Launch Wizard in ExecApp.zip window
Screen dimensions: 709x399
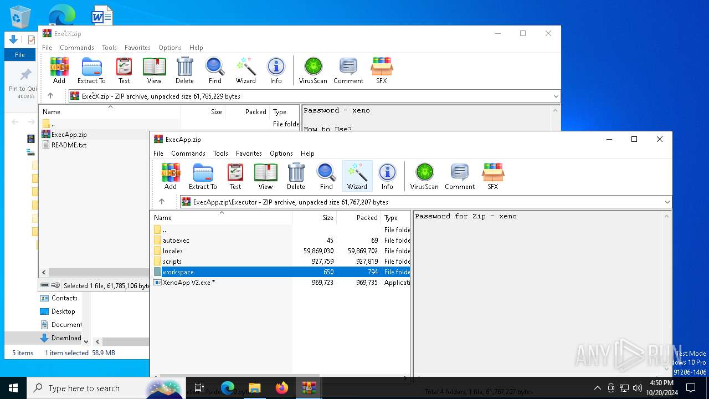(x=357, y=177)
